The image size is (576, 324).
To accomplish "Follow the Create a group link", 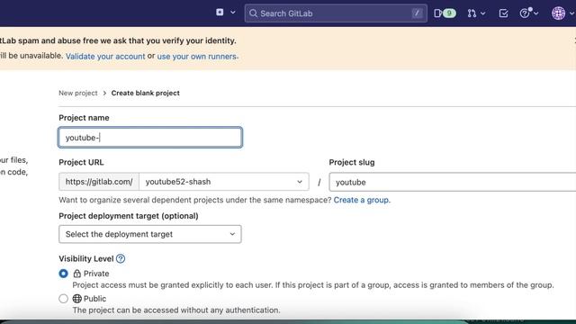I will [361, 200].
